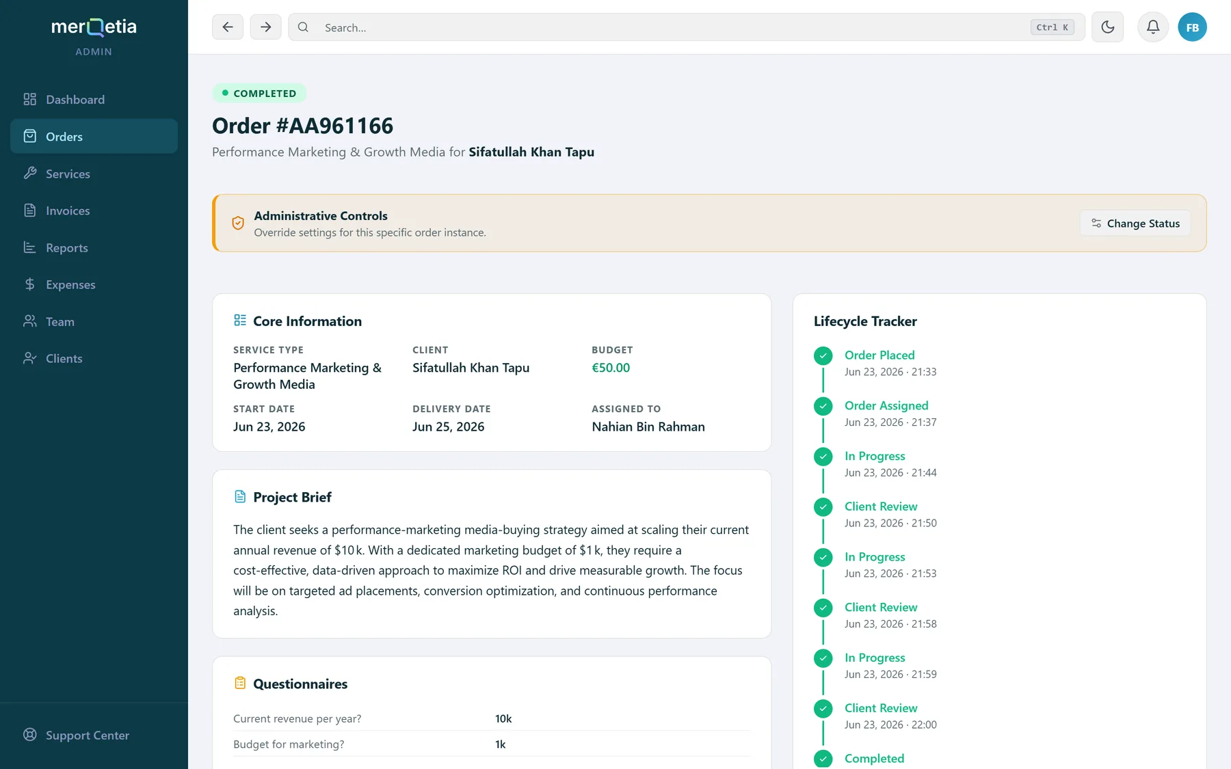
Task: Click the Clients user-check icon
Action: pos(29,357)
